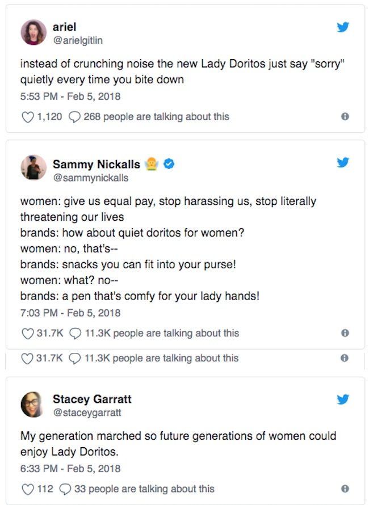Click Twitter bird icon on ariel's tweet
Screen dimensions: 369x505
[343, 27]
